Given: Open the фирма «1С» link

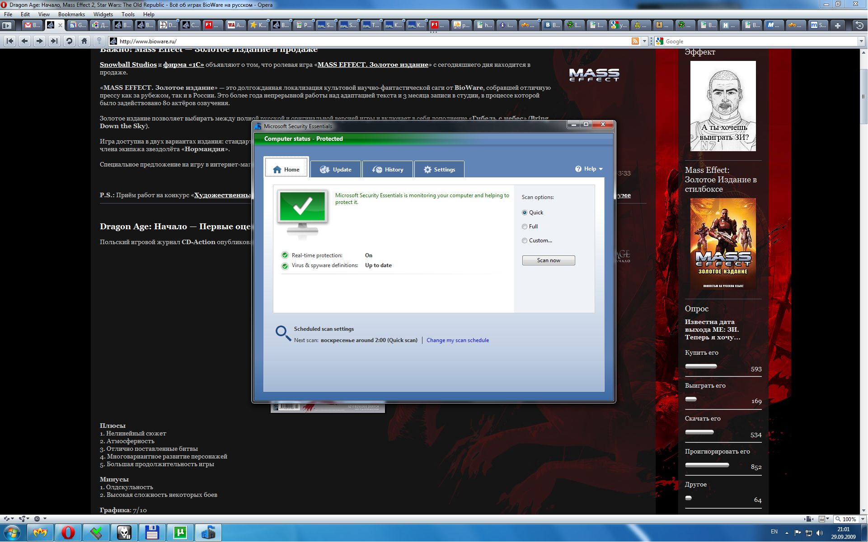Looking at the screenshot, I should tap(183, 65).
